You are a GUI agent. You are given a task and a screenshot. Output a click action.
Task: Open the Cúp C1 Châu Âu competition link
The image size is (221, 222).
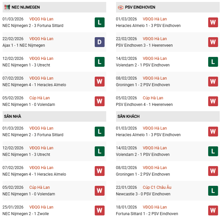[x=157, y=187]
